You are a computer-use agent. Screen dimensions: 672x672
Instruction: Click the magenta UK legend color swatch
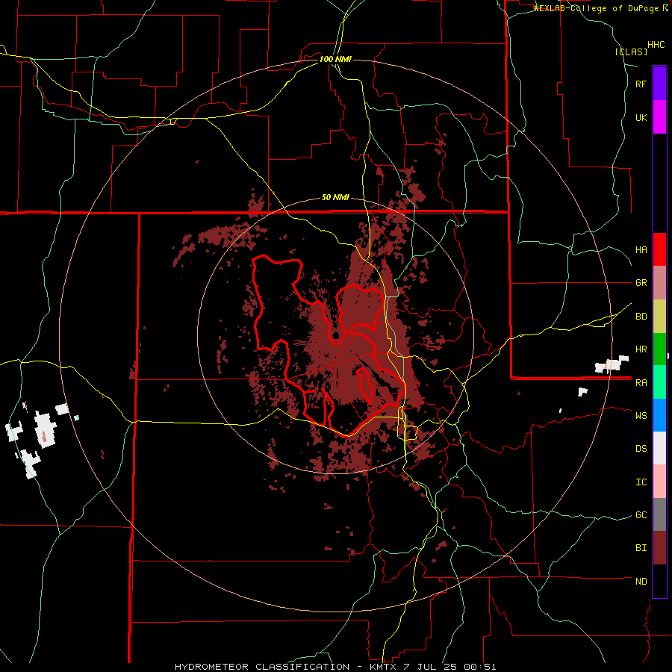click(x=659, y=117)
